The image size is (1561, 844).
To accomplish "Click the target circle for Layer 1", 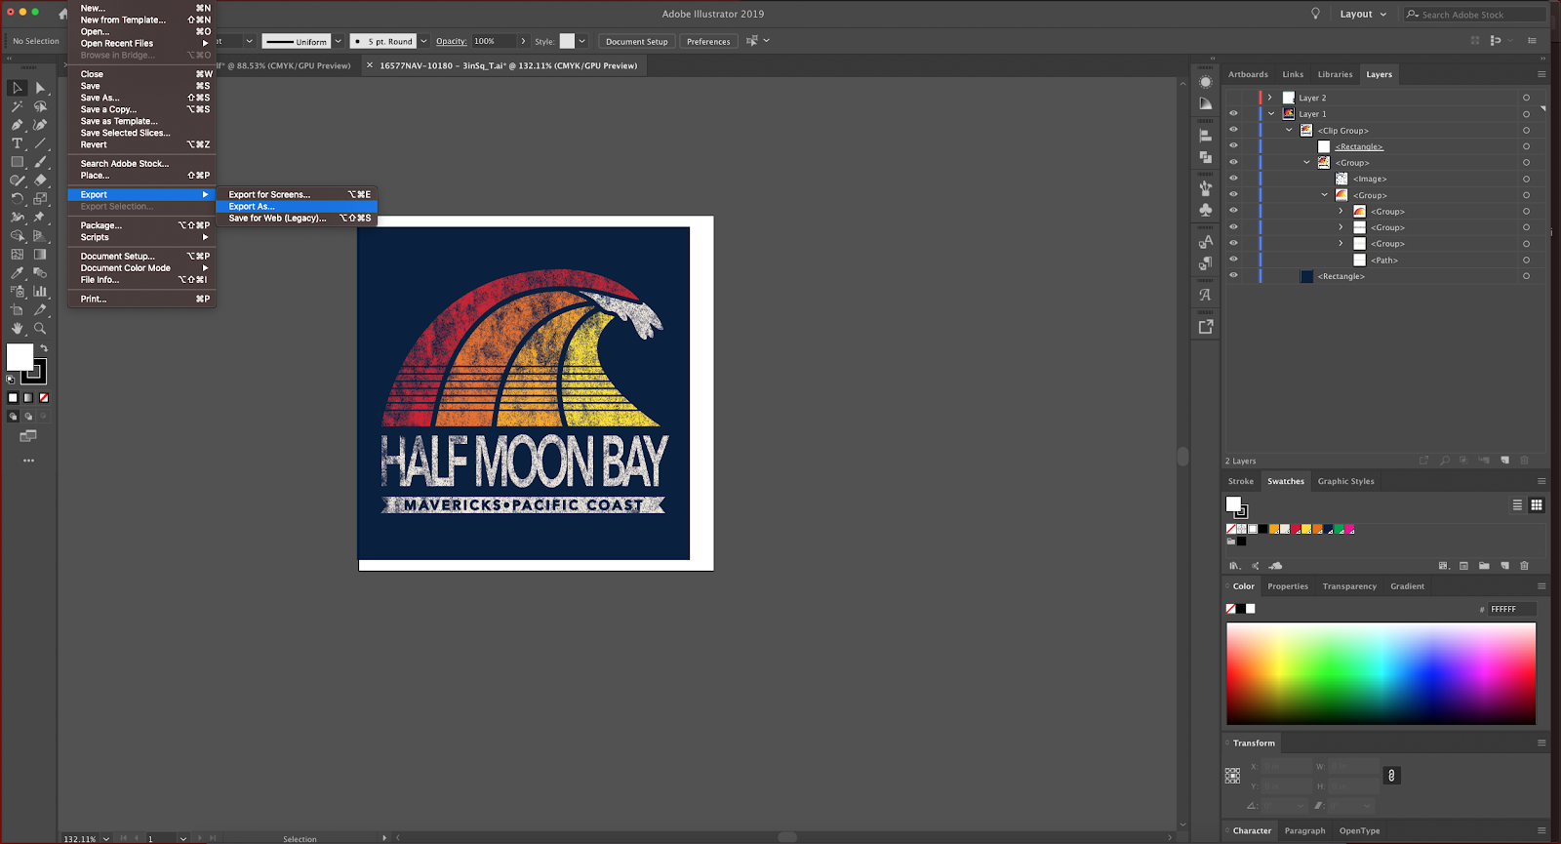I will point(1526,114).
